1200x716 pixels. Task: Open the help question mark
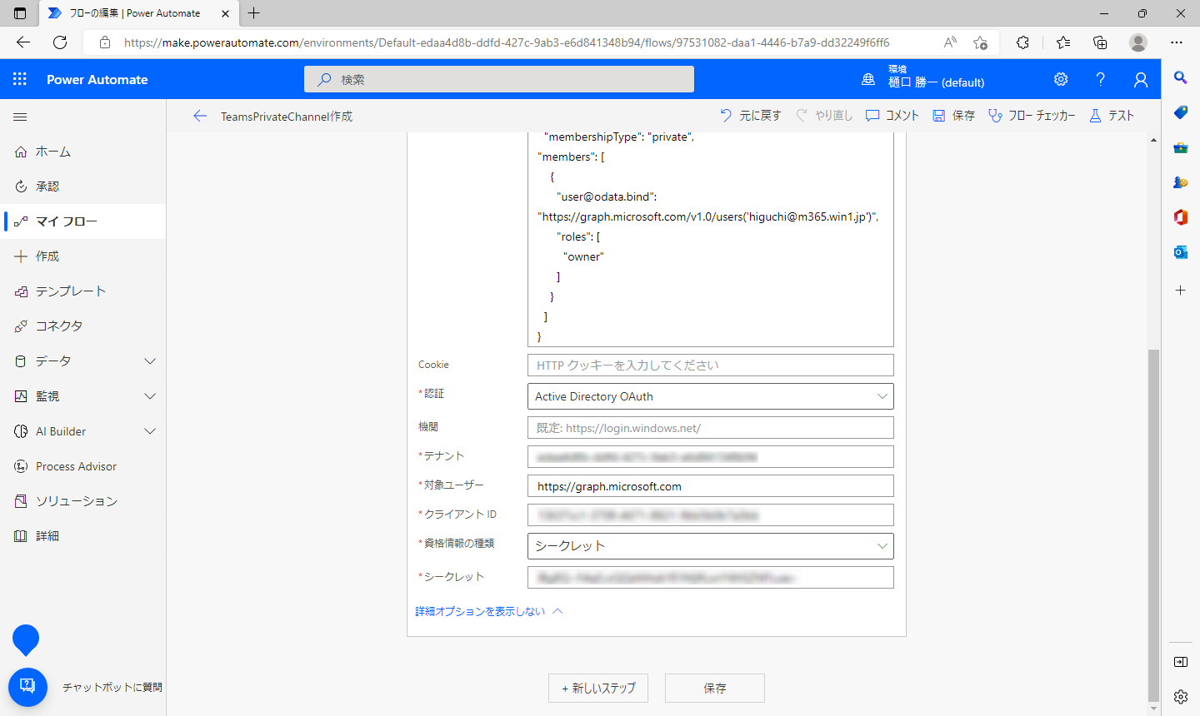coord(1101,79)
